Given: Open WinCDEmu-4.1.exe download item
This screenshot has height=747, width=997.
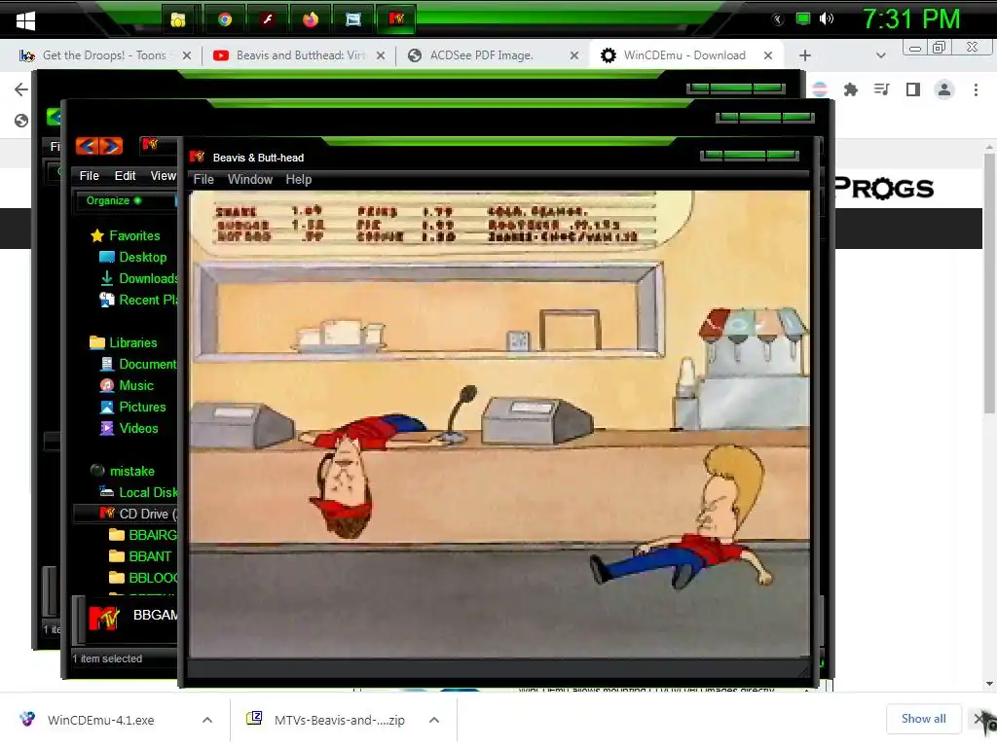Looking at the screenshot, I should [100, 721].
